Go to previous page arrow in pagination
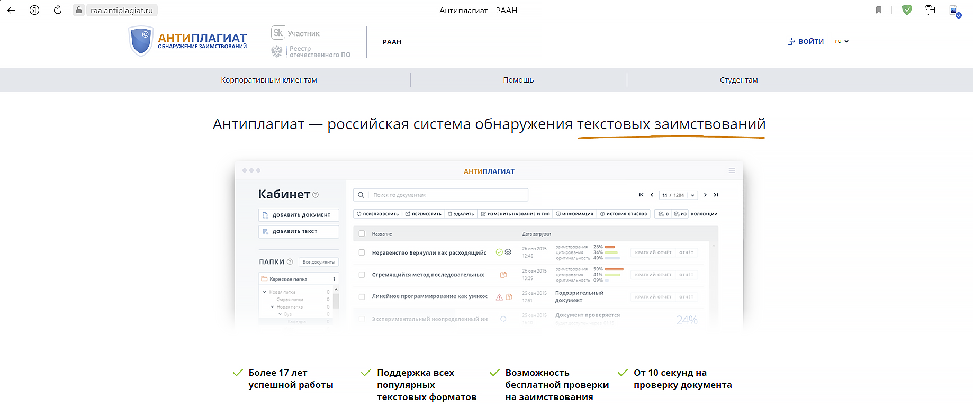 point(652,195)
